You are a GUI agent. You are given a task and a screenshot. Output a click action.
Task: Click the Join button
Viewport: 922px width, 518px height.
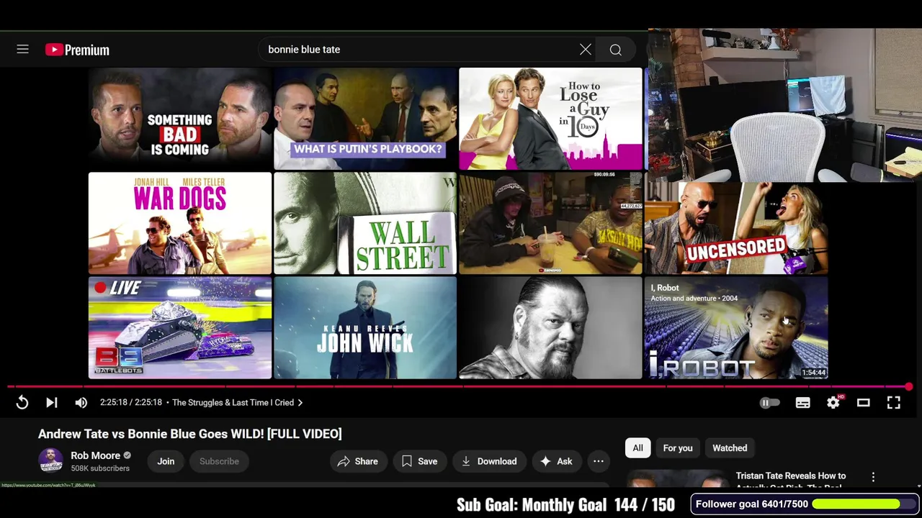[x=166, y=461]
